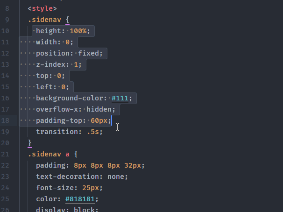Click the z-index property name
This screenshot has height=212, width=283.
51,64
